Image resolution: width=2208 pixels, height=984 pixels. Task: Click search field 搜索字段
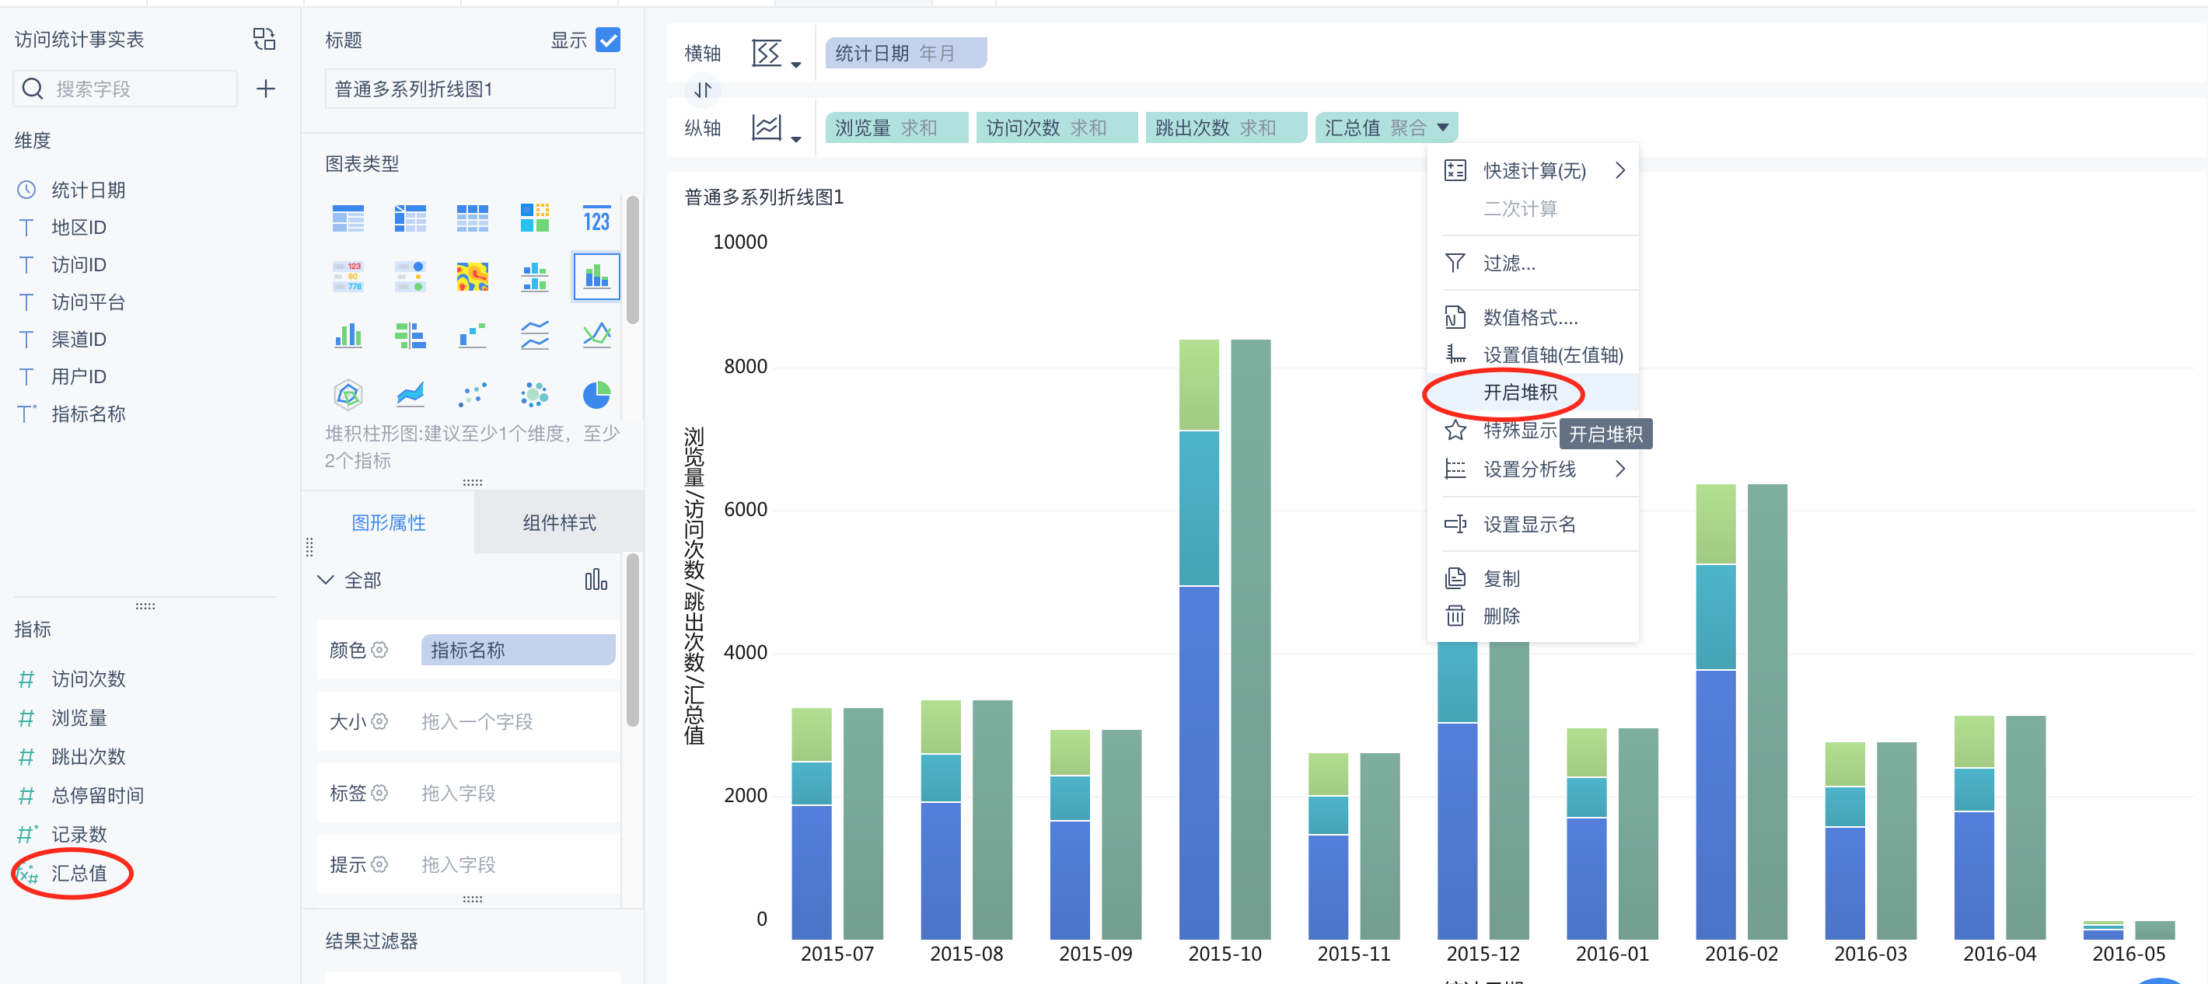(125, 89)
